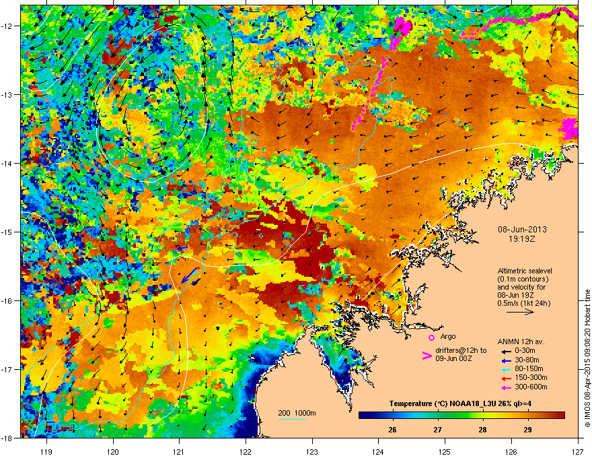Click the '200 1000m' bathymetry label

[x=297, y=413]
